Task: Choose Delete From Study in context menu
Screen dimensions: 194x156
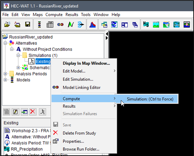Action: pyautogui.click(x=84, y=133)
